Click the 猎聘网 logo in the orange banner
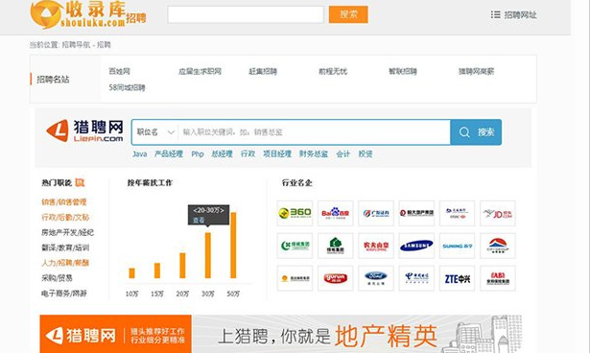The width and height of the screenshot is (590, 353). tap(81, 335)
